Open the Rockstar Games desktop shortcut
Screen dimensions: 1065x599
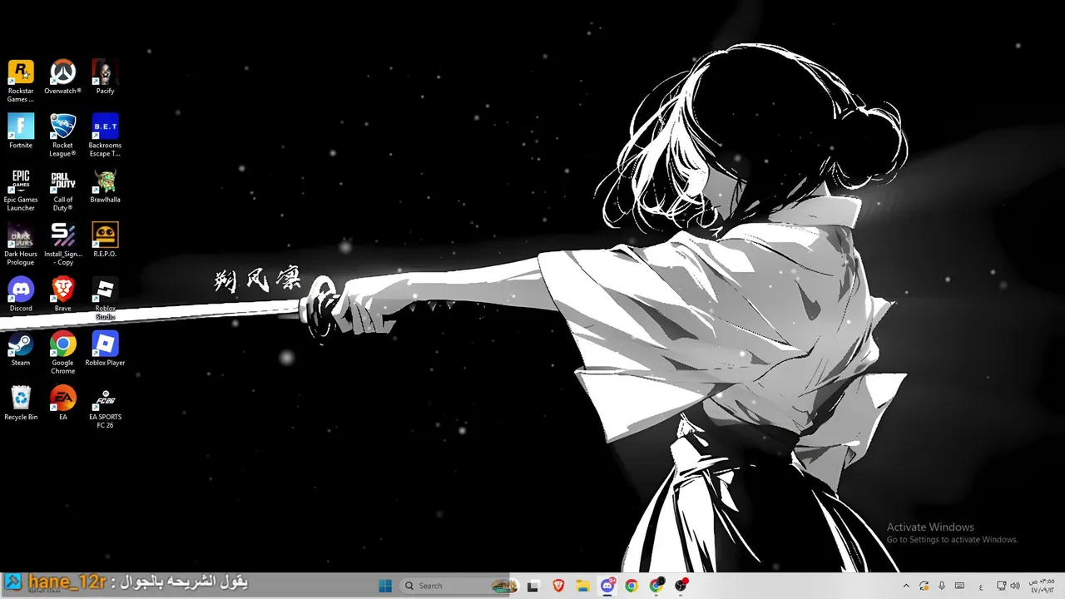tap(21, 81)
